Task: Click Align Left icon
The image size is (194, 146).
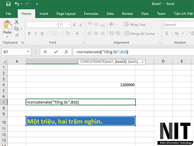Action: 90,33
